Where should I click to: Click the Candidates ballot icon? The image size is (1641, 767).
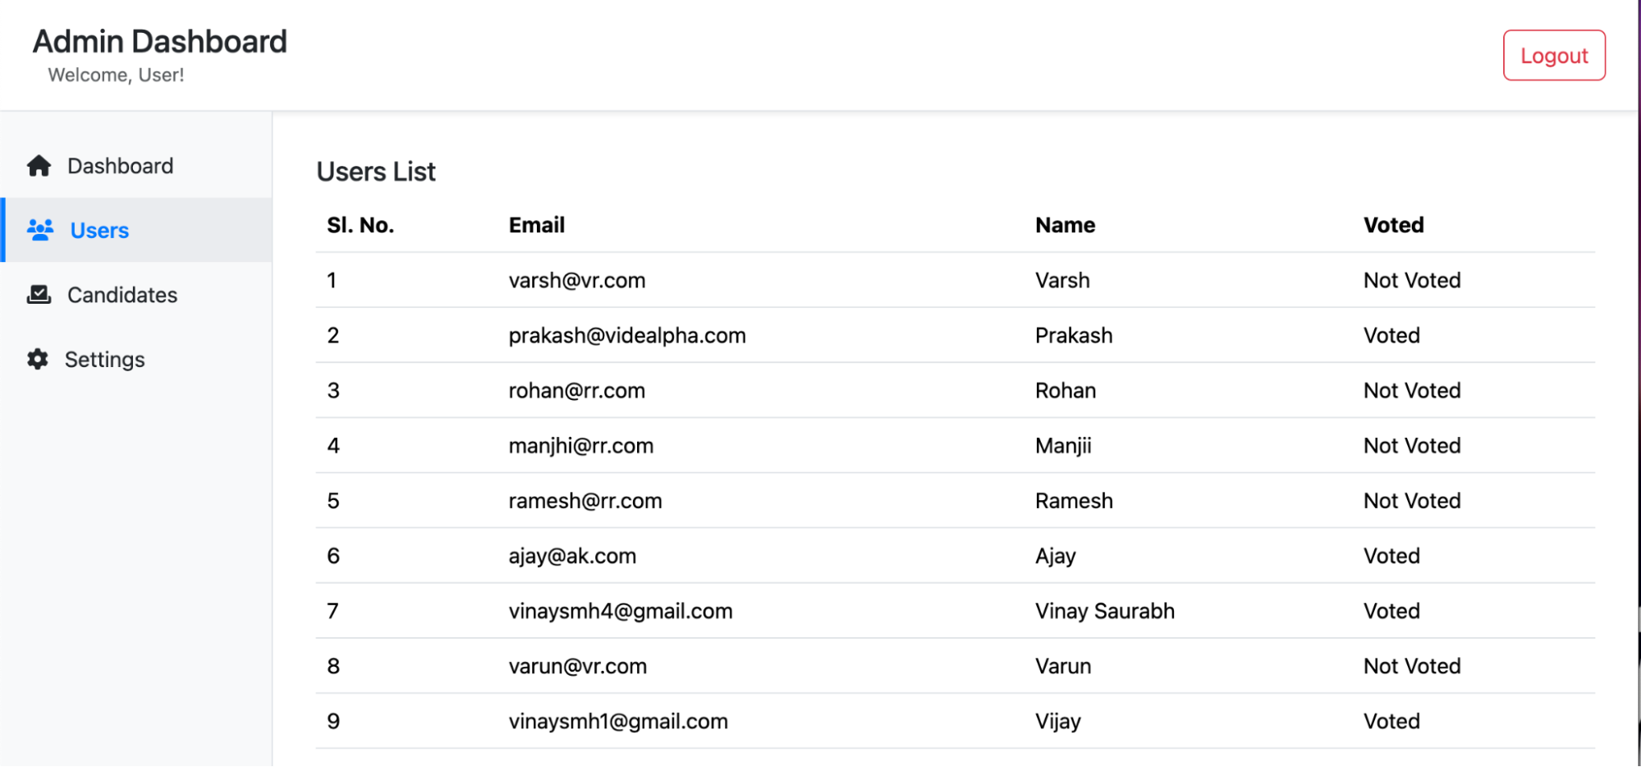coord(39,295)
